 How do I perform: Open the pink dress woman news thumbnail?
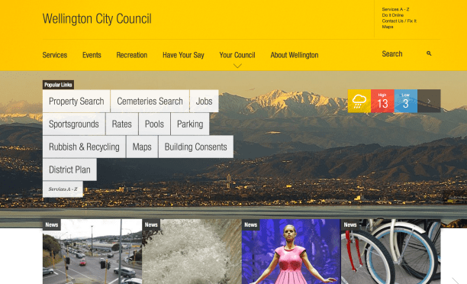tap(291, 252)
